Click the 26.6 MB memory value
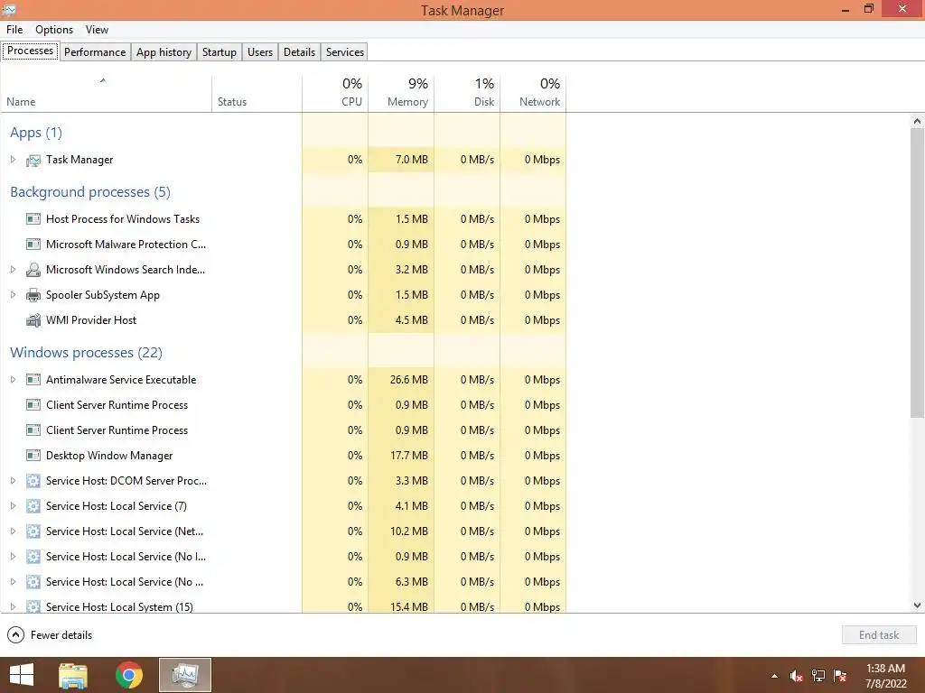 409,380
